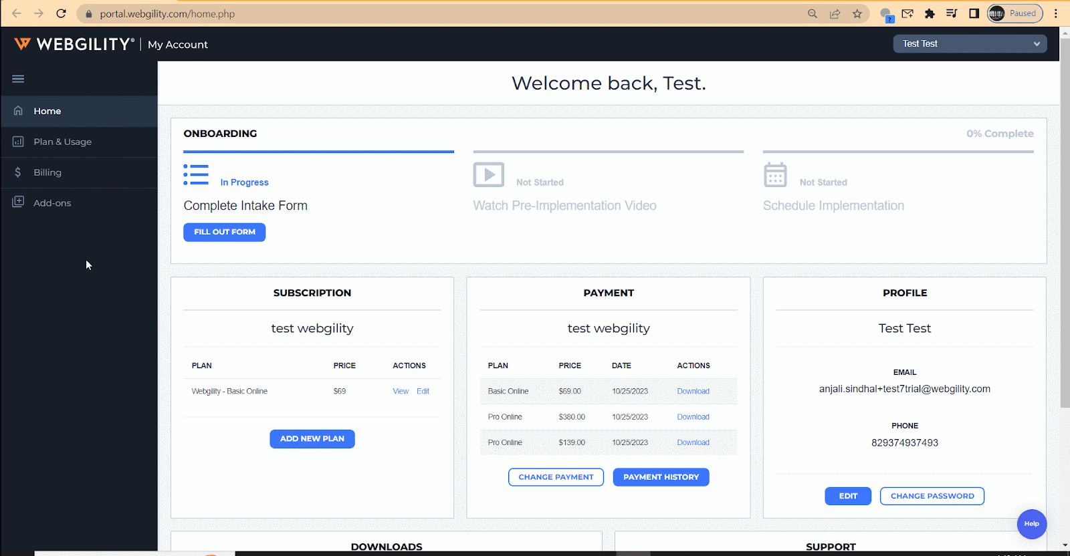The image size is (1070, 556).
Task: Click the site lock icon in address bar
Action: [x=88, y=13]
